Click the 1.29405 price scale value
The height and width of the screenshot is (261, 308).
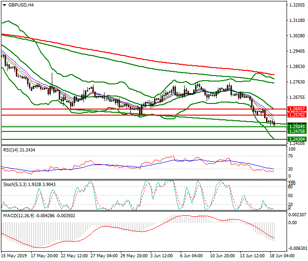[297, 51]
